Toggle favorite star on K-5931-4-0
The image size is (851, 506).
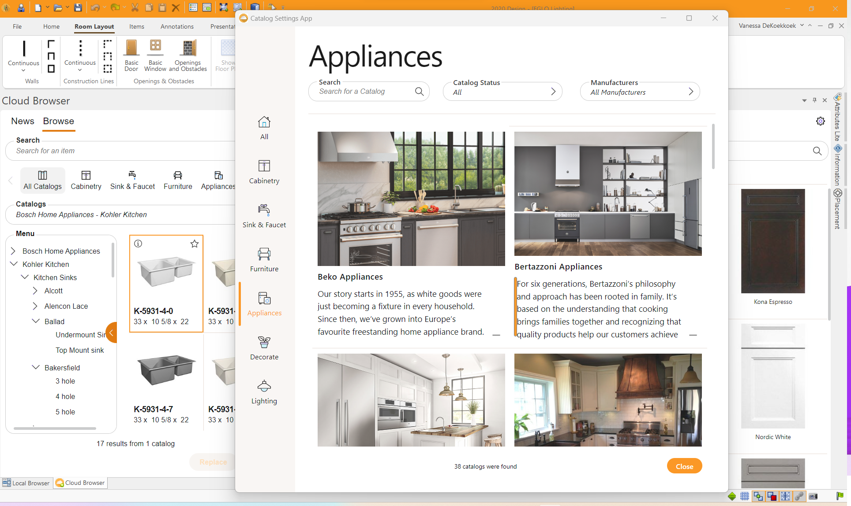pyautogui.click(x=195, y=244)
